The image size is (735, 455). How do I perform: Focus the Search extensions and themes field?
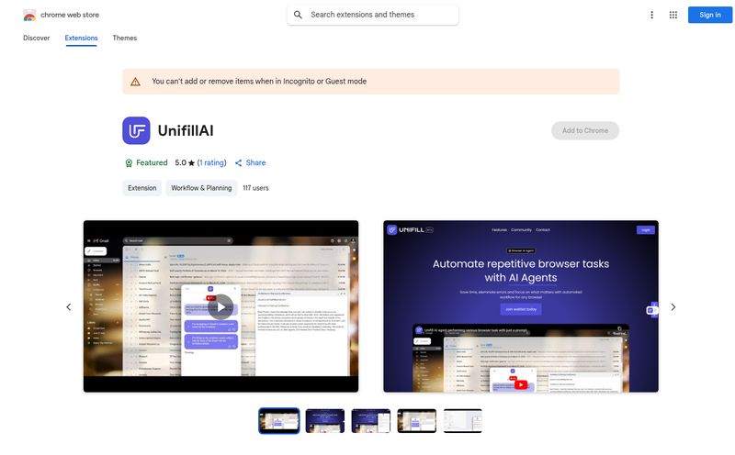tap(373, 15)
